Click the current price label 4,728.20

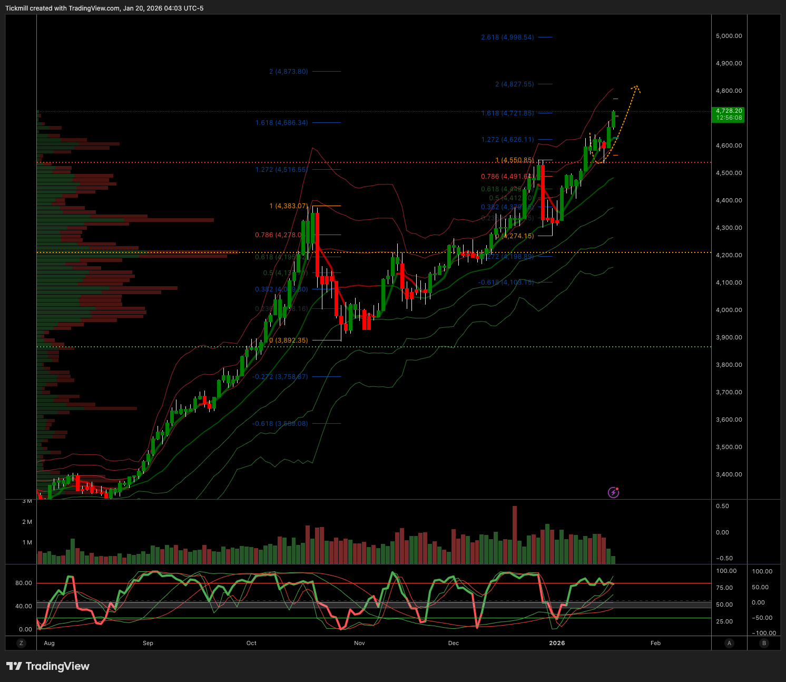[729, 114]
